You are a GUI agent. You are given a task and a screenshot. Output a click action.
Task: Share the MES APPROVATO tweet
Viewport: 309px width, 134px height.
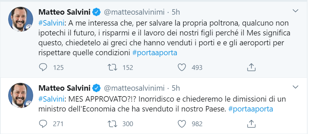pyautogui.click(x=251, y=123)
